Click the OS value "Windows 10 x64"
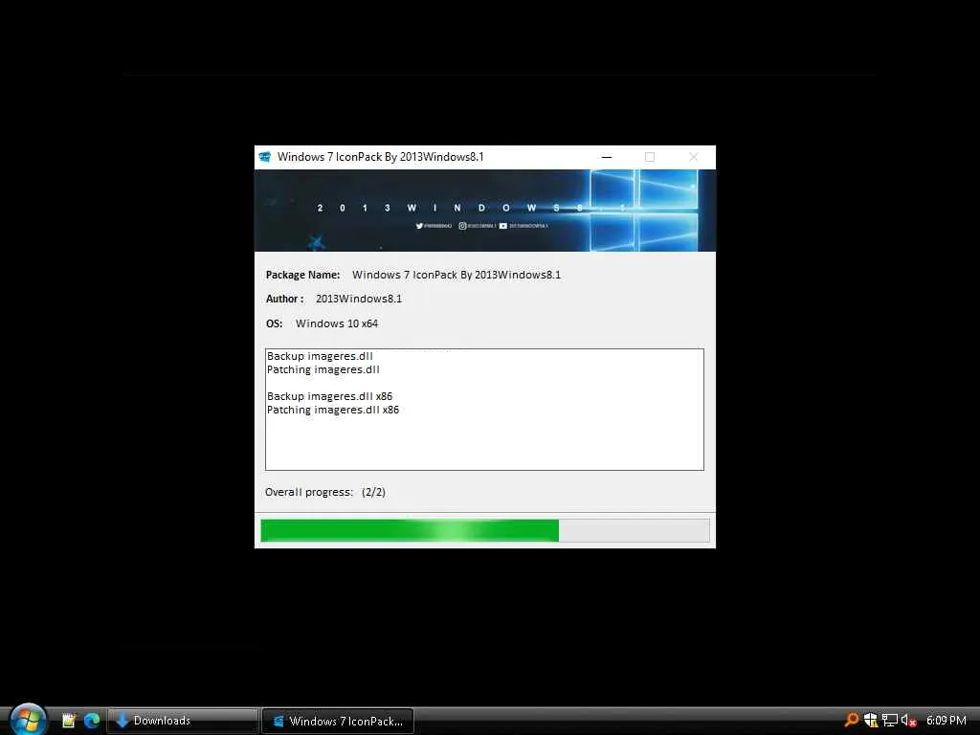The height and width of the screenshot is (735, 980). 337,323
